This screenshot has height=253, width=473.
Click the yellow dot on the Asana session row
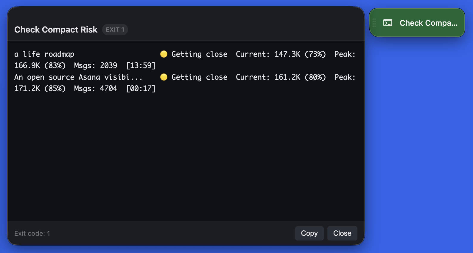point(164,77)
